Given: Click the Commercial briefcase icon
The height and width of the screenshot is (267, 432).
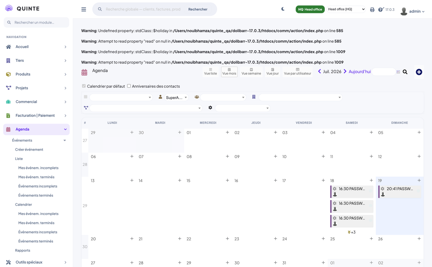Looking at the screenshot, I should click(8, 102).
